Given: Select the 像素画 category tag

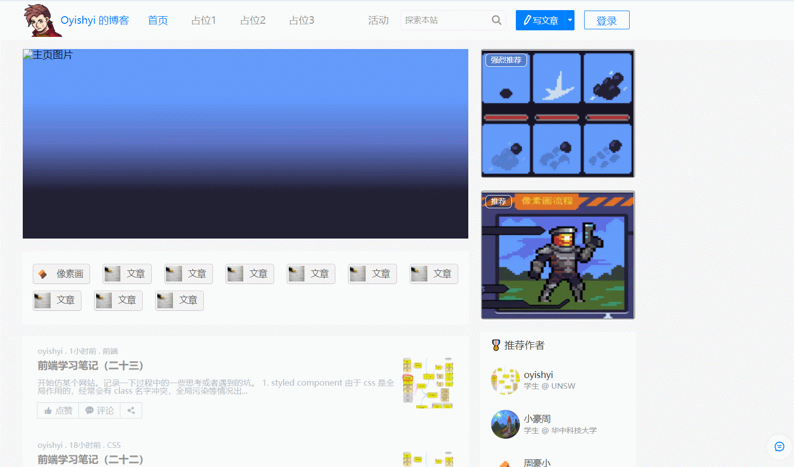Looking at the screenshot, I should (62, 274).
